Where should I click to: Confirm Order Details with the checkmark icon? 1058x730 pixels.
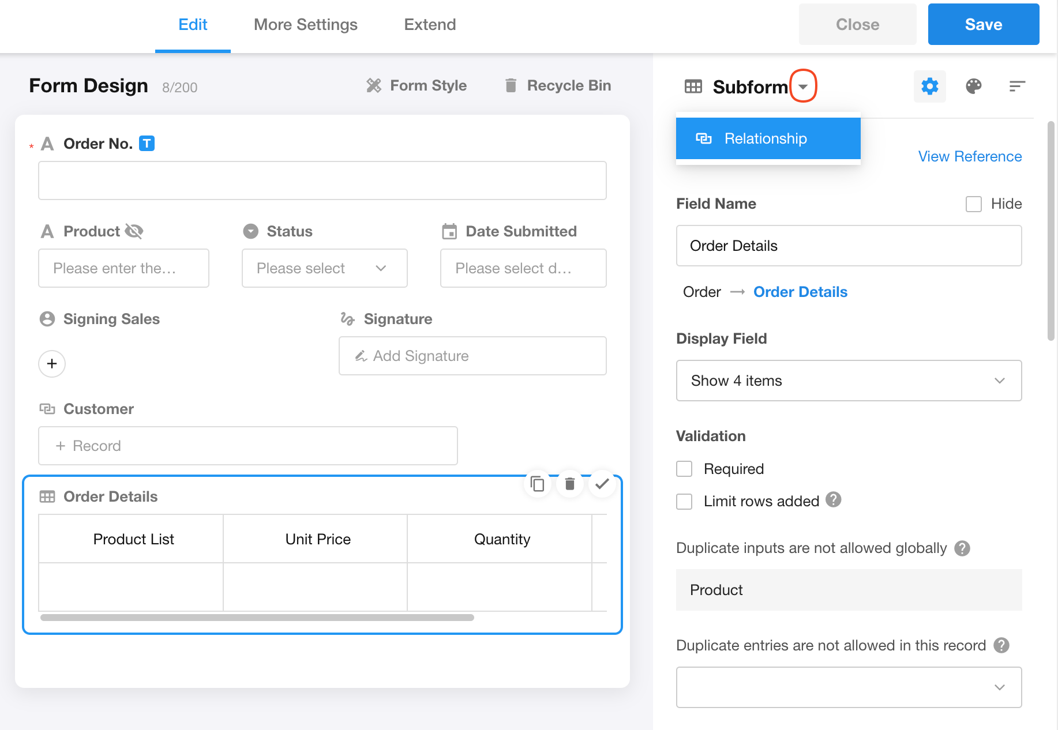click(602, 484)
